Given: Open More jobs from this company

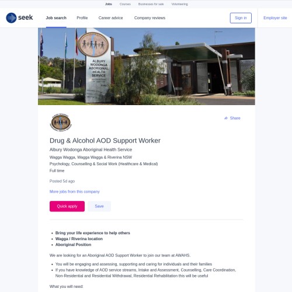Looking at the screenshot, I should (x=75, y=192).
